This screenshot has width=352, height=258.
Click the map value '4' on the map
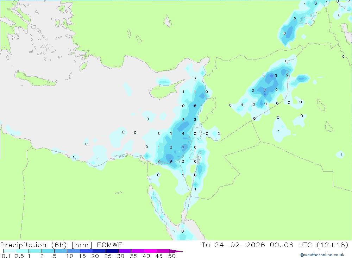tap(183, 133)
